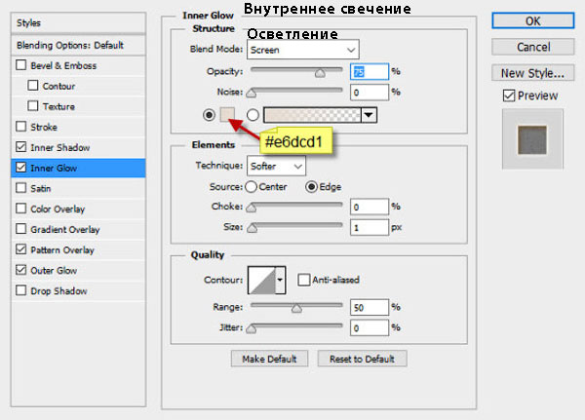The height and width of the screenshot is (420, 585).
Task: Enable the Drop Shadow checkbox
Action: [x=21, y=290]
